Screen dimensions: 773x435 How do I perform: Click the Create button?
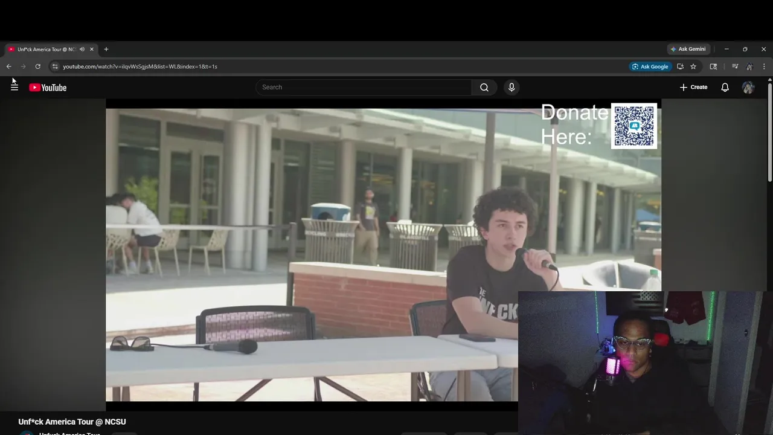(693, 87)
